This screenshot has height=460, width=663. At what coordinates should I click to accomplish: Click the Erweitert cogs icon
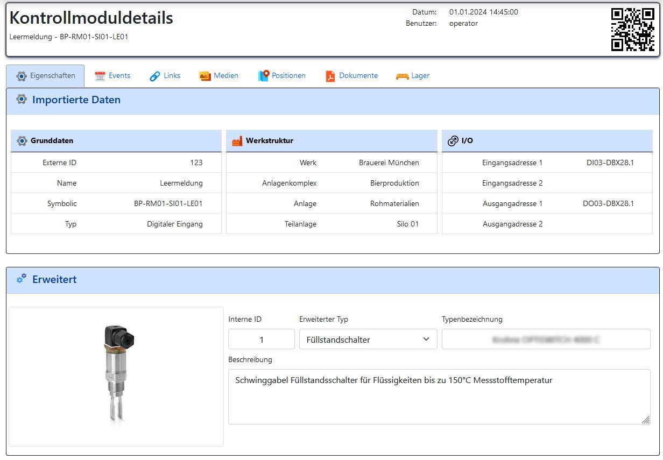click(x=22, y=279)
